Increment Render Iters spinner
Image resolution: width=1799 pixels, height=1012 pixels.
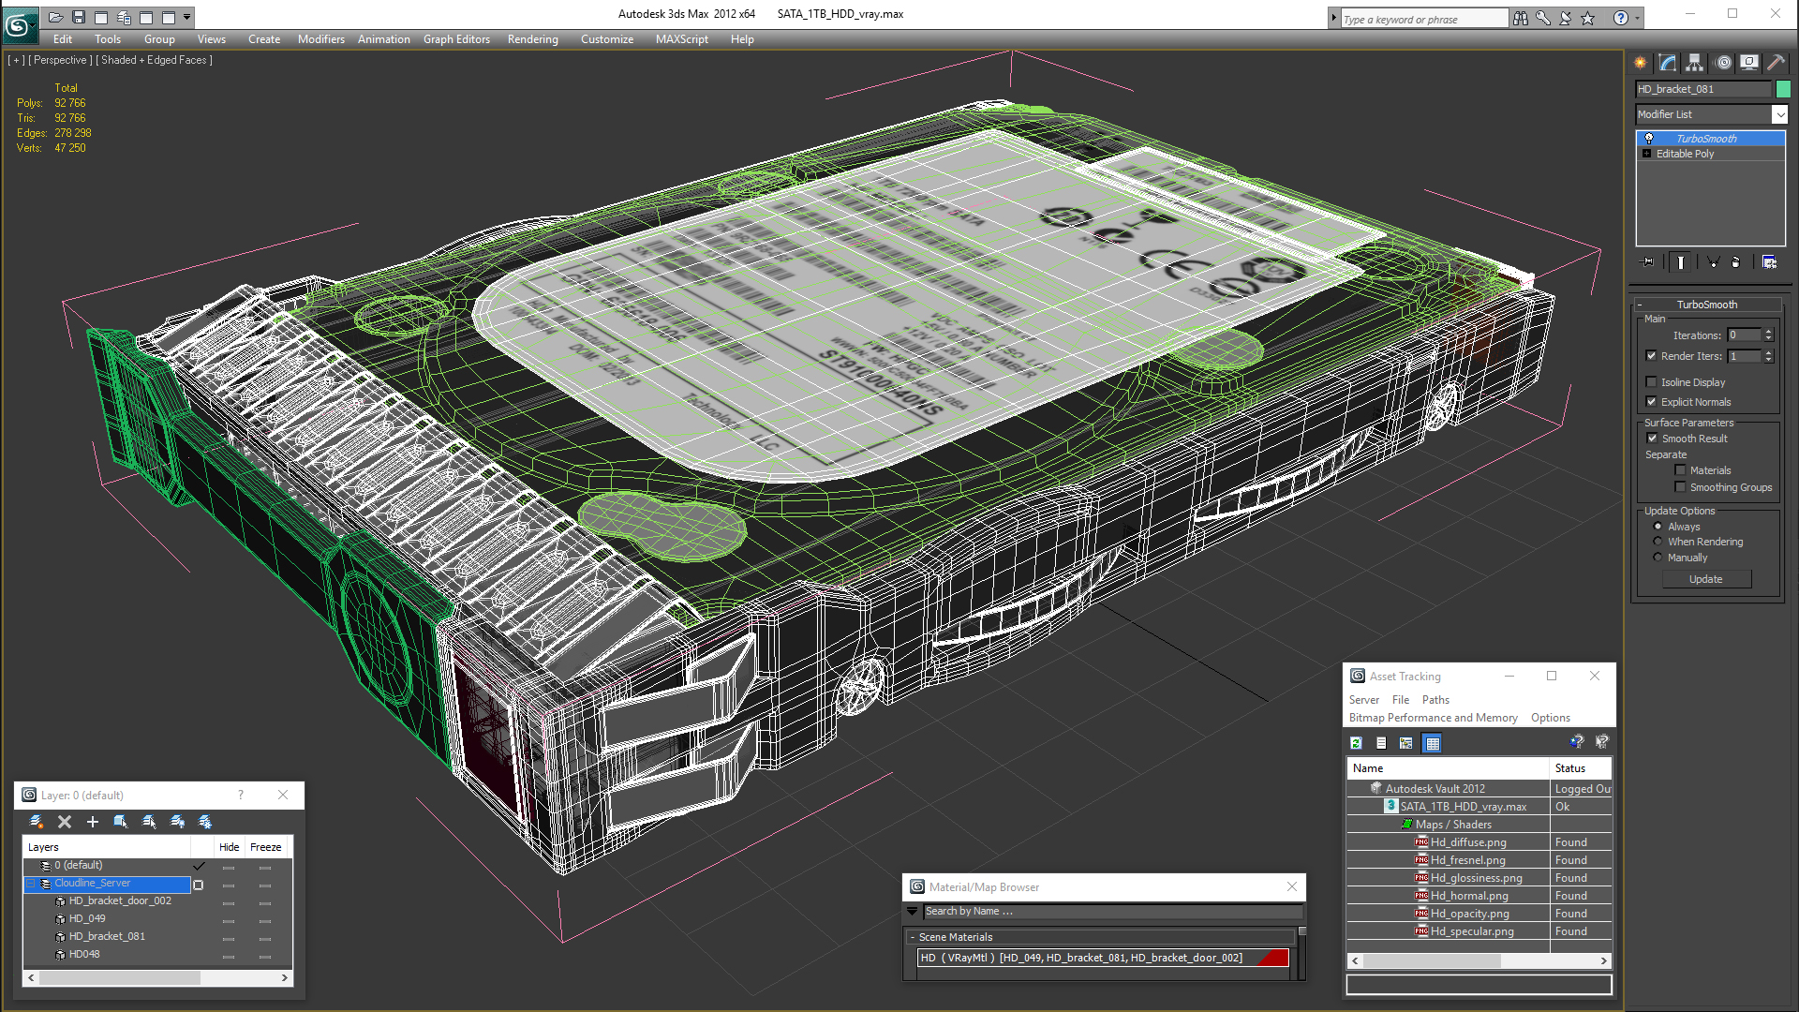pos(1769,352)
